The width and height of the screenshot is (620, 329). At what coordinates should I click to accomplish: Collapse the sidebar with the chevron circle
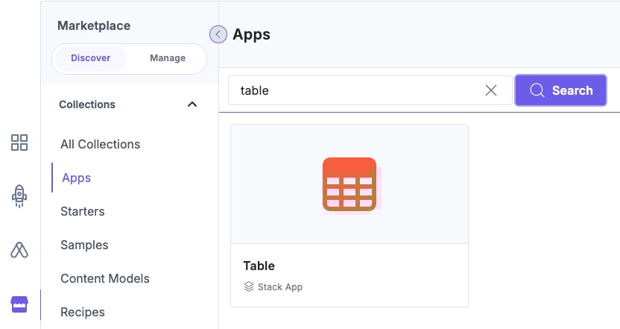point(218,34)
